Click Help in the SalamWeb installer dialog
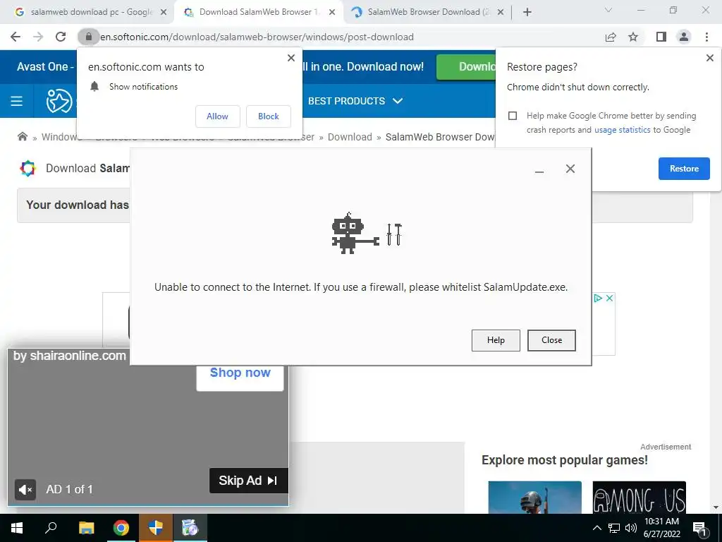Viewport: 722px width, 542px height. coord(496,340)
